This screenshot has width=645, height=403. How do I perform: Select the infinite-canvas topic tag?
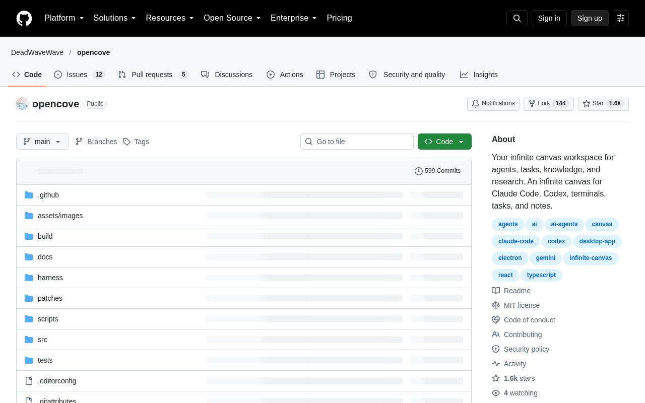[591, 258]
